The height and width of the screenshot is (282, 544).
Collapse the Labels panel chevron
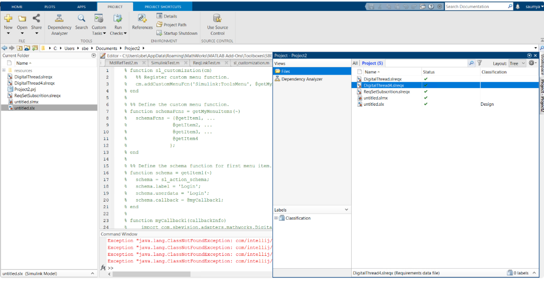(x=346, y=210)
